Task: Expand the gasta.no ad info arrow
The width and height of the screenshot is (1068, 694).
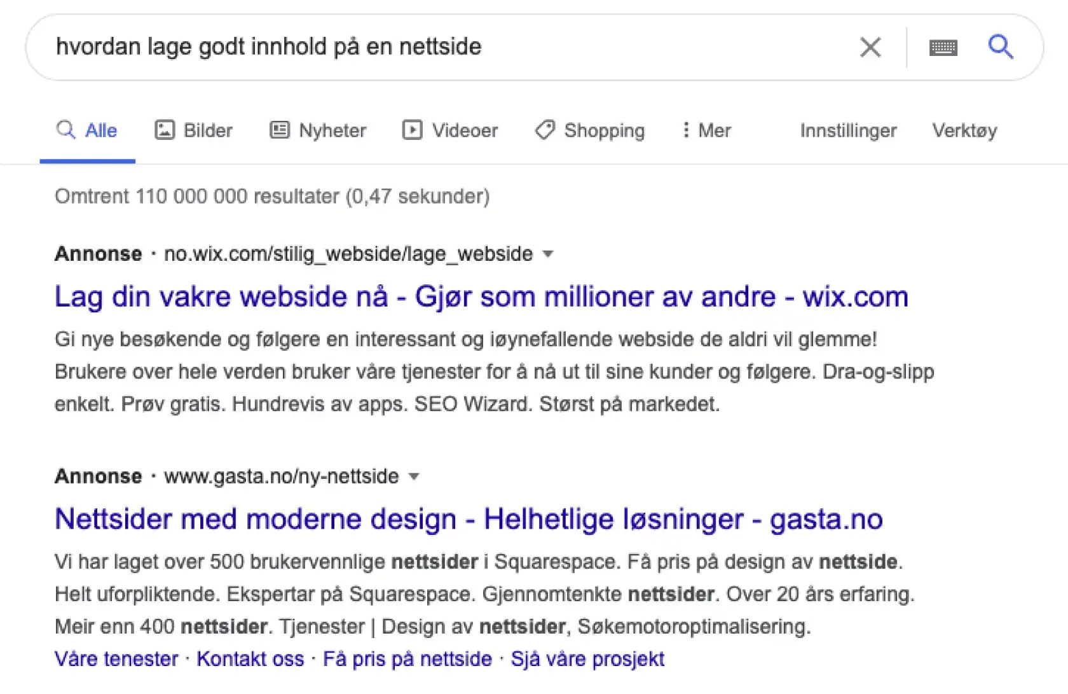Action: [414, 476]
